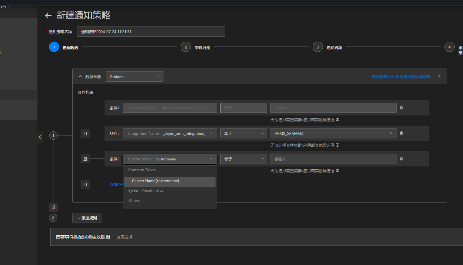Click the 且 connector beside 条件2

(x=85, y=133)
